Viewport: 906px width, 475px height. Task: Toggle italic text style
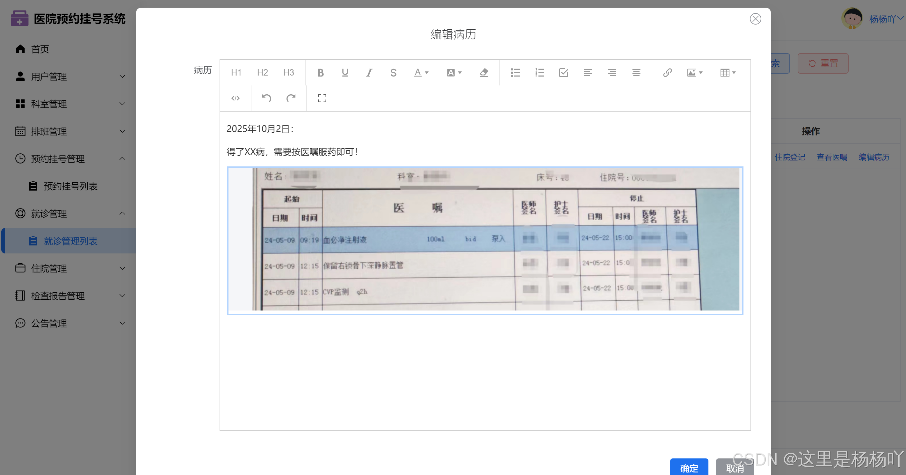(x=369, y=73)
